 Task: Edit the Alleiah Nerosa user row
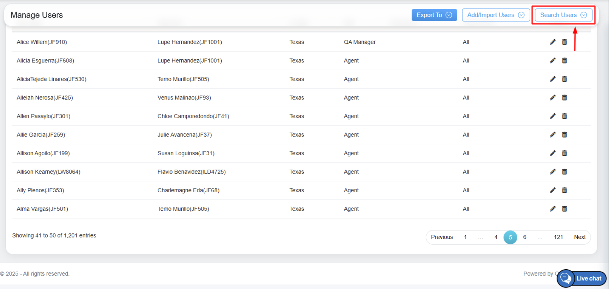click(553, 98)
